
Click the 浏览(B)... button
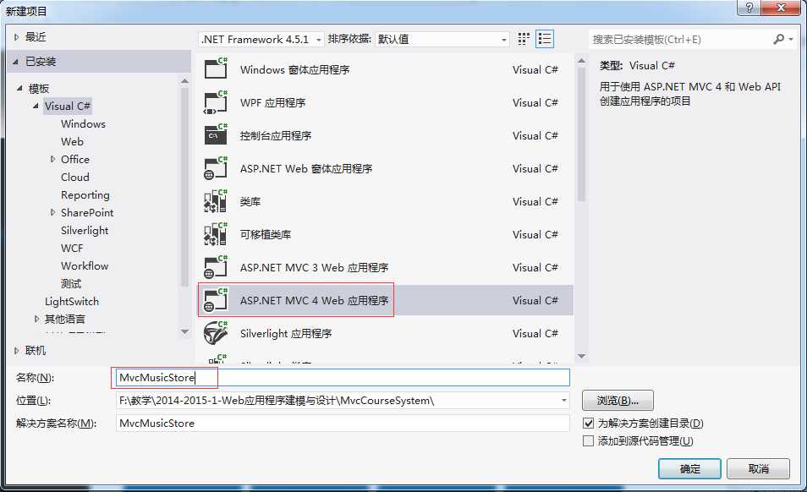618,401
